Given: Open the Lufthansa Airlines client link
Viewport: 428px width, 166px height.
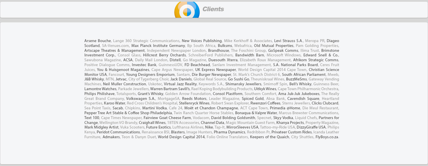Looking at the screenshot, I should click(188, 127).
